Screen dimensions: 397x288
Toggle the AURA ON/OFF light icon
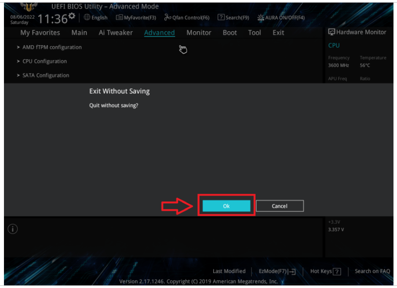261,18
